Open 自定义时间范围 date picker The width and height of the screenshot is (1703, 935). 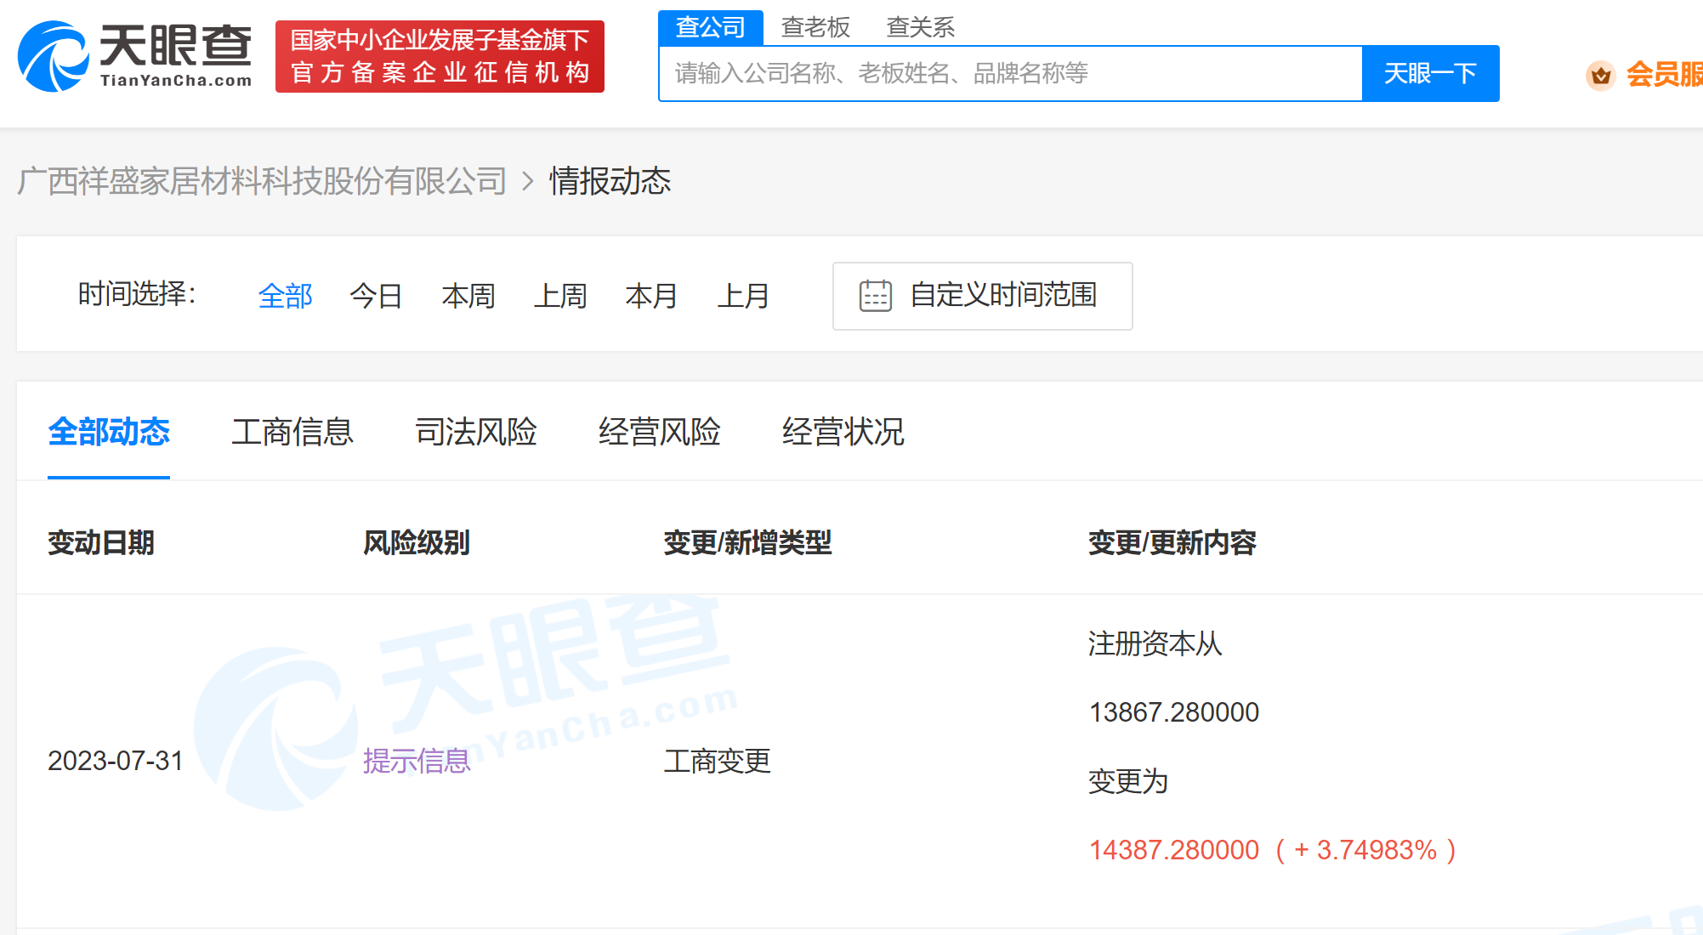1002,296
